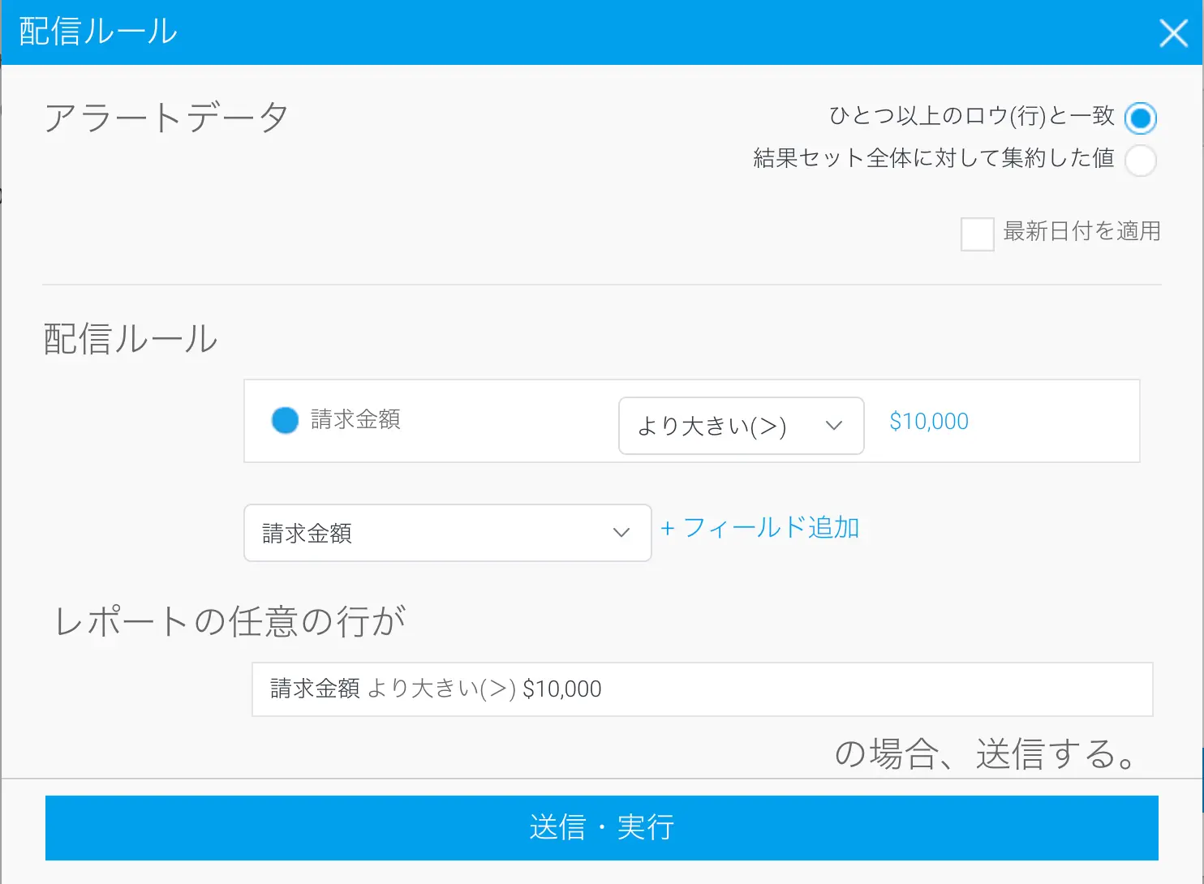The image size is (1204, 884).
Task: Click the 最新日付を適用 label text
Action: (1081, 232)
